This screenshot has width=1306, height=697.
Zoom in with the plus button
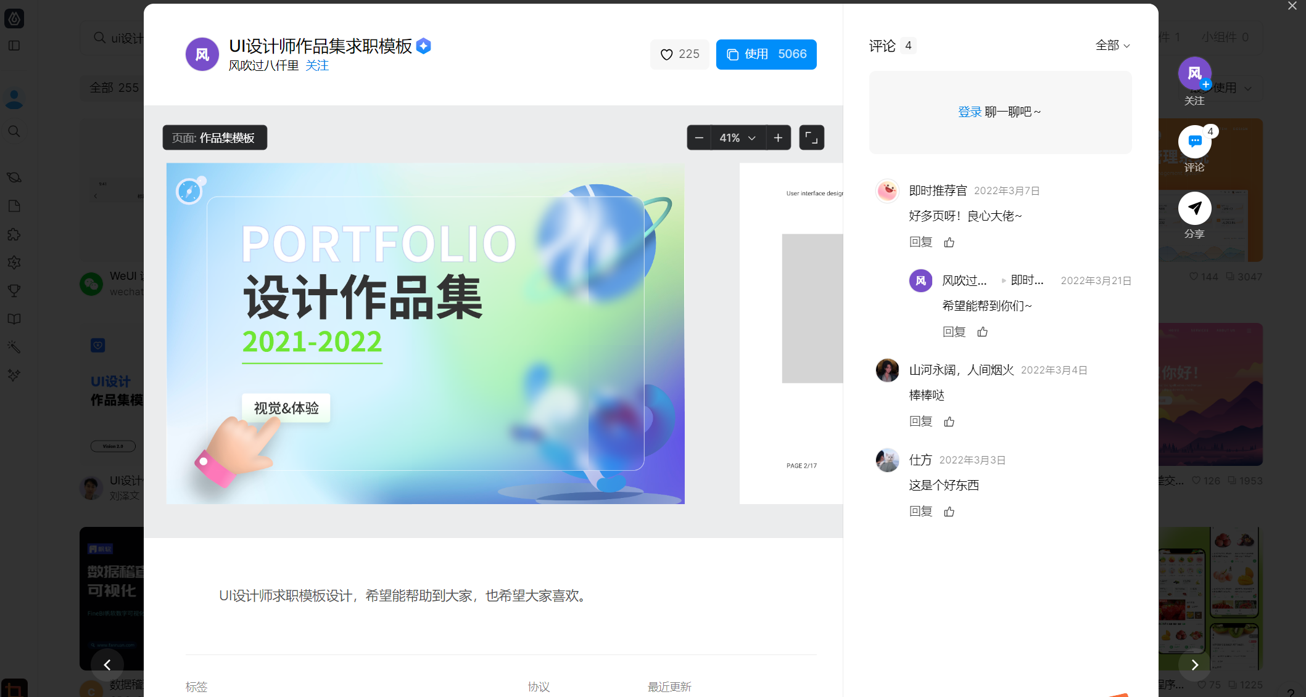pyautogui.click(x=779, y=138)
